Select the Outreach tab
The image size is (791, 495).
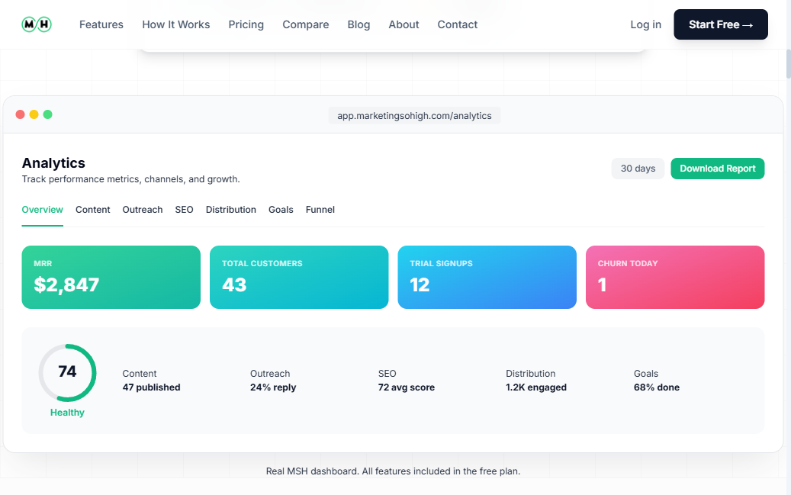[142, 210]
